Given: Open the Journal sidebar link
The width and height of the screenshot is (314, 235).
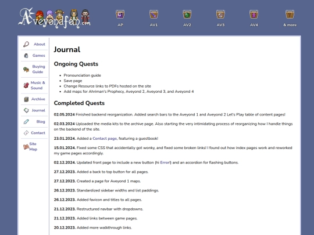Looking at the screenshot, I should (x=38, y=110).
